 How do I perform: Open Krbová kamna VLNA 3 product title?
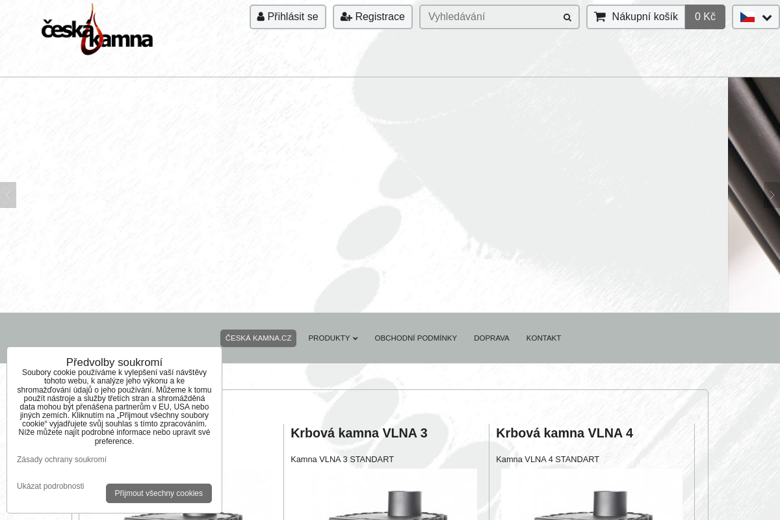click(x=359, y=433)
